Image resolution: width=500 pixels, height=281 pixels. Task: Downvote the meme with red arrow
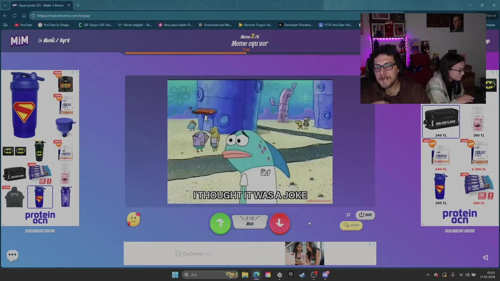pyautogui.click(x=280, y=223)
